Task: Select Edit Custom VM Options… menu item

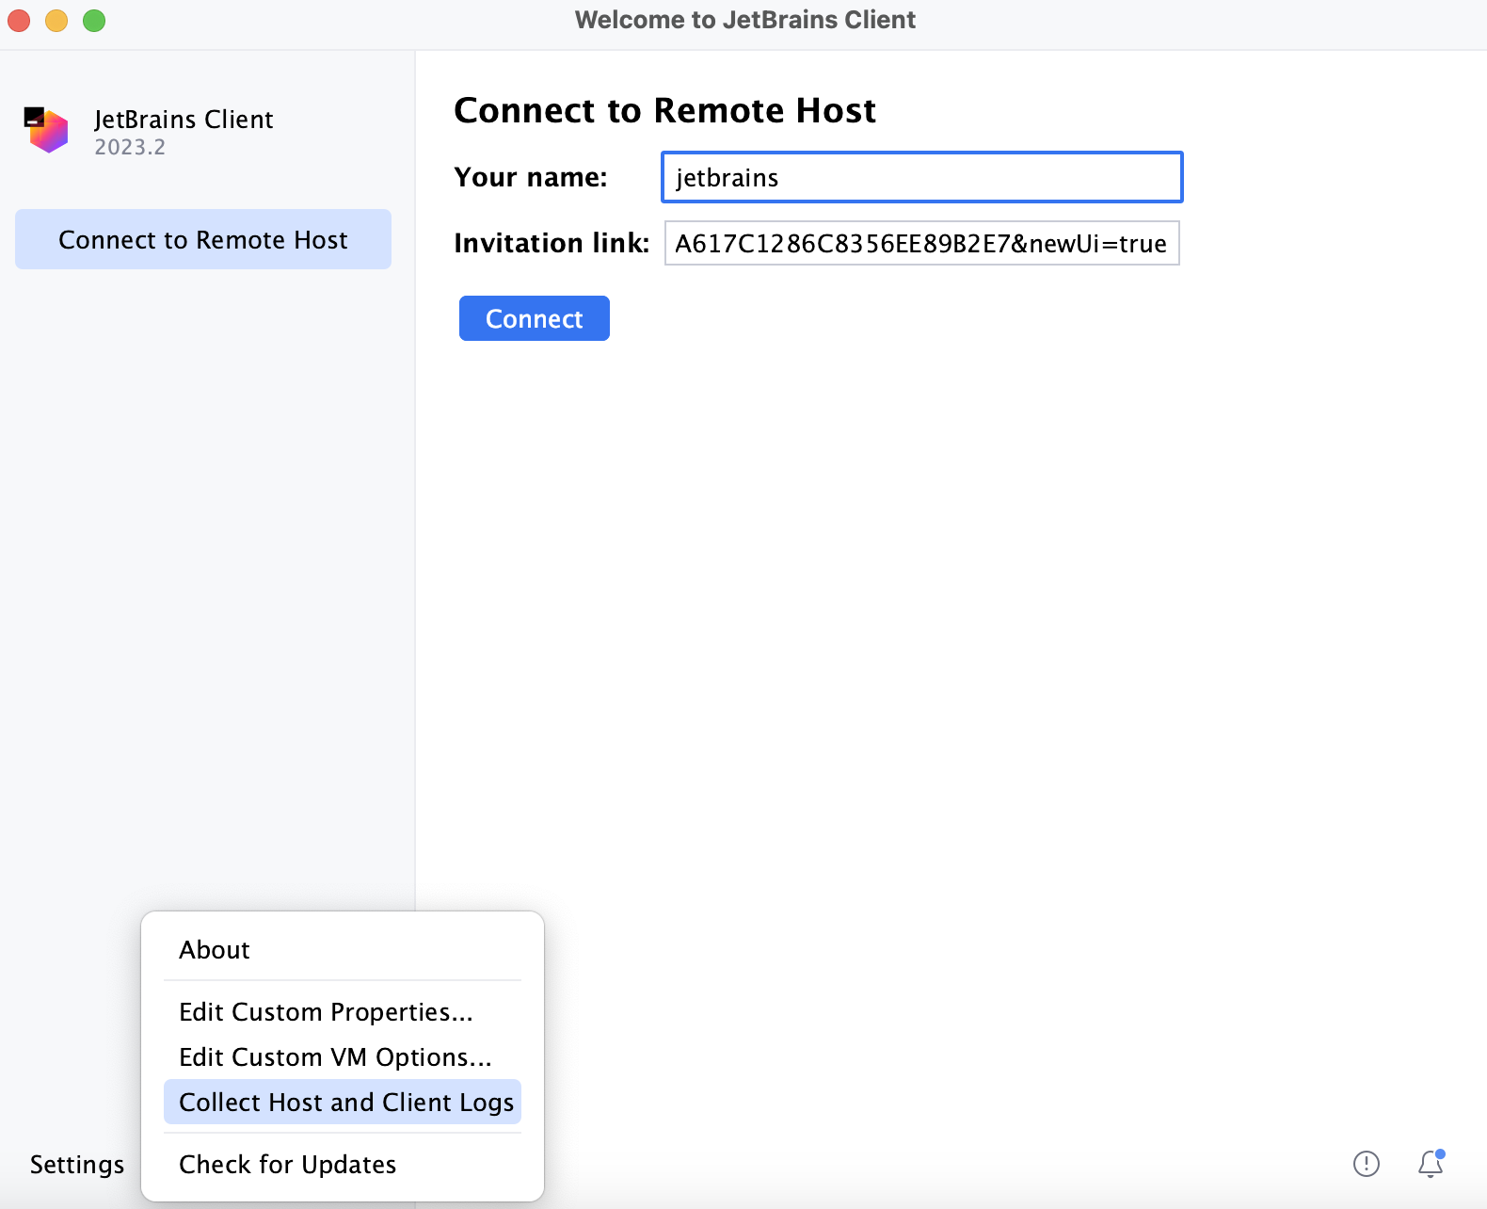Action: pyautogui.click(x=335, y=1057)
